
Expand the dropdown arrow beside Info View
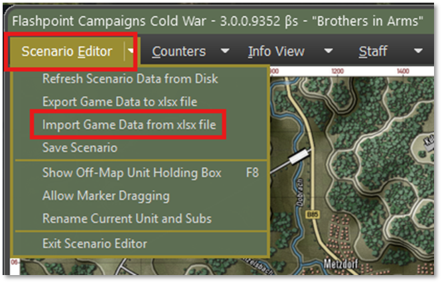pyautogui.click(x=328, y=51)
